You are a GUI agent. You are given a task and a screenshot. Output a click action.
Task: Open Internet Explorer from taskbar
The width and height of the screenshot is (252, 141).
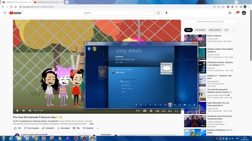pos(11,138)
